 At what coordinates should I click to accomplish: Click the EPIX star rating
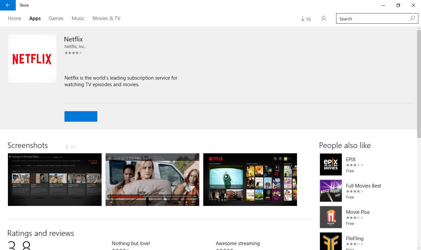pos(355,165)
